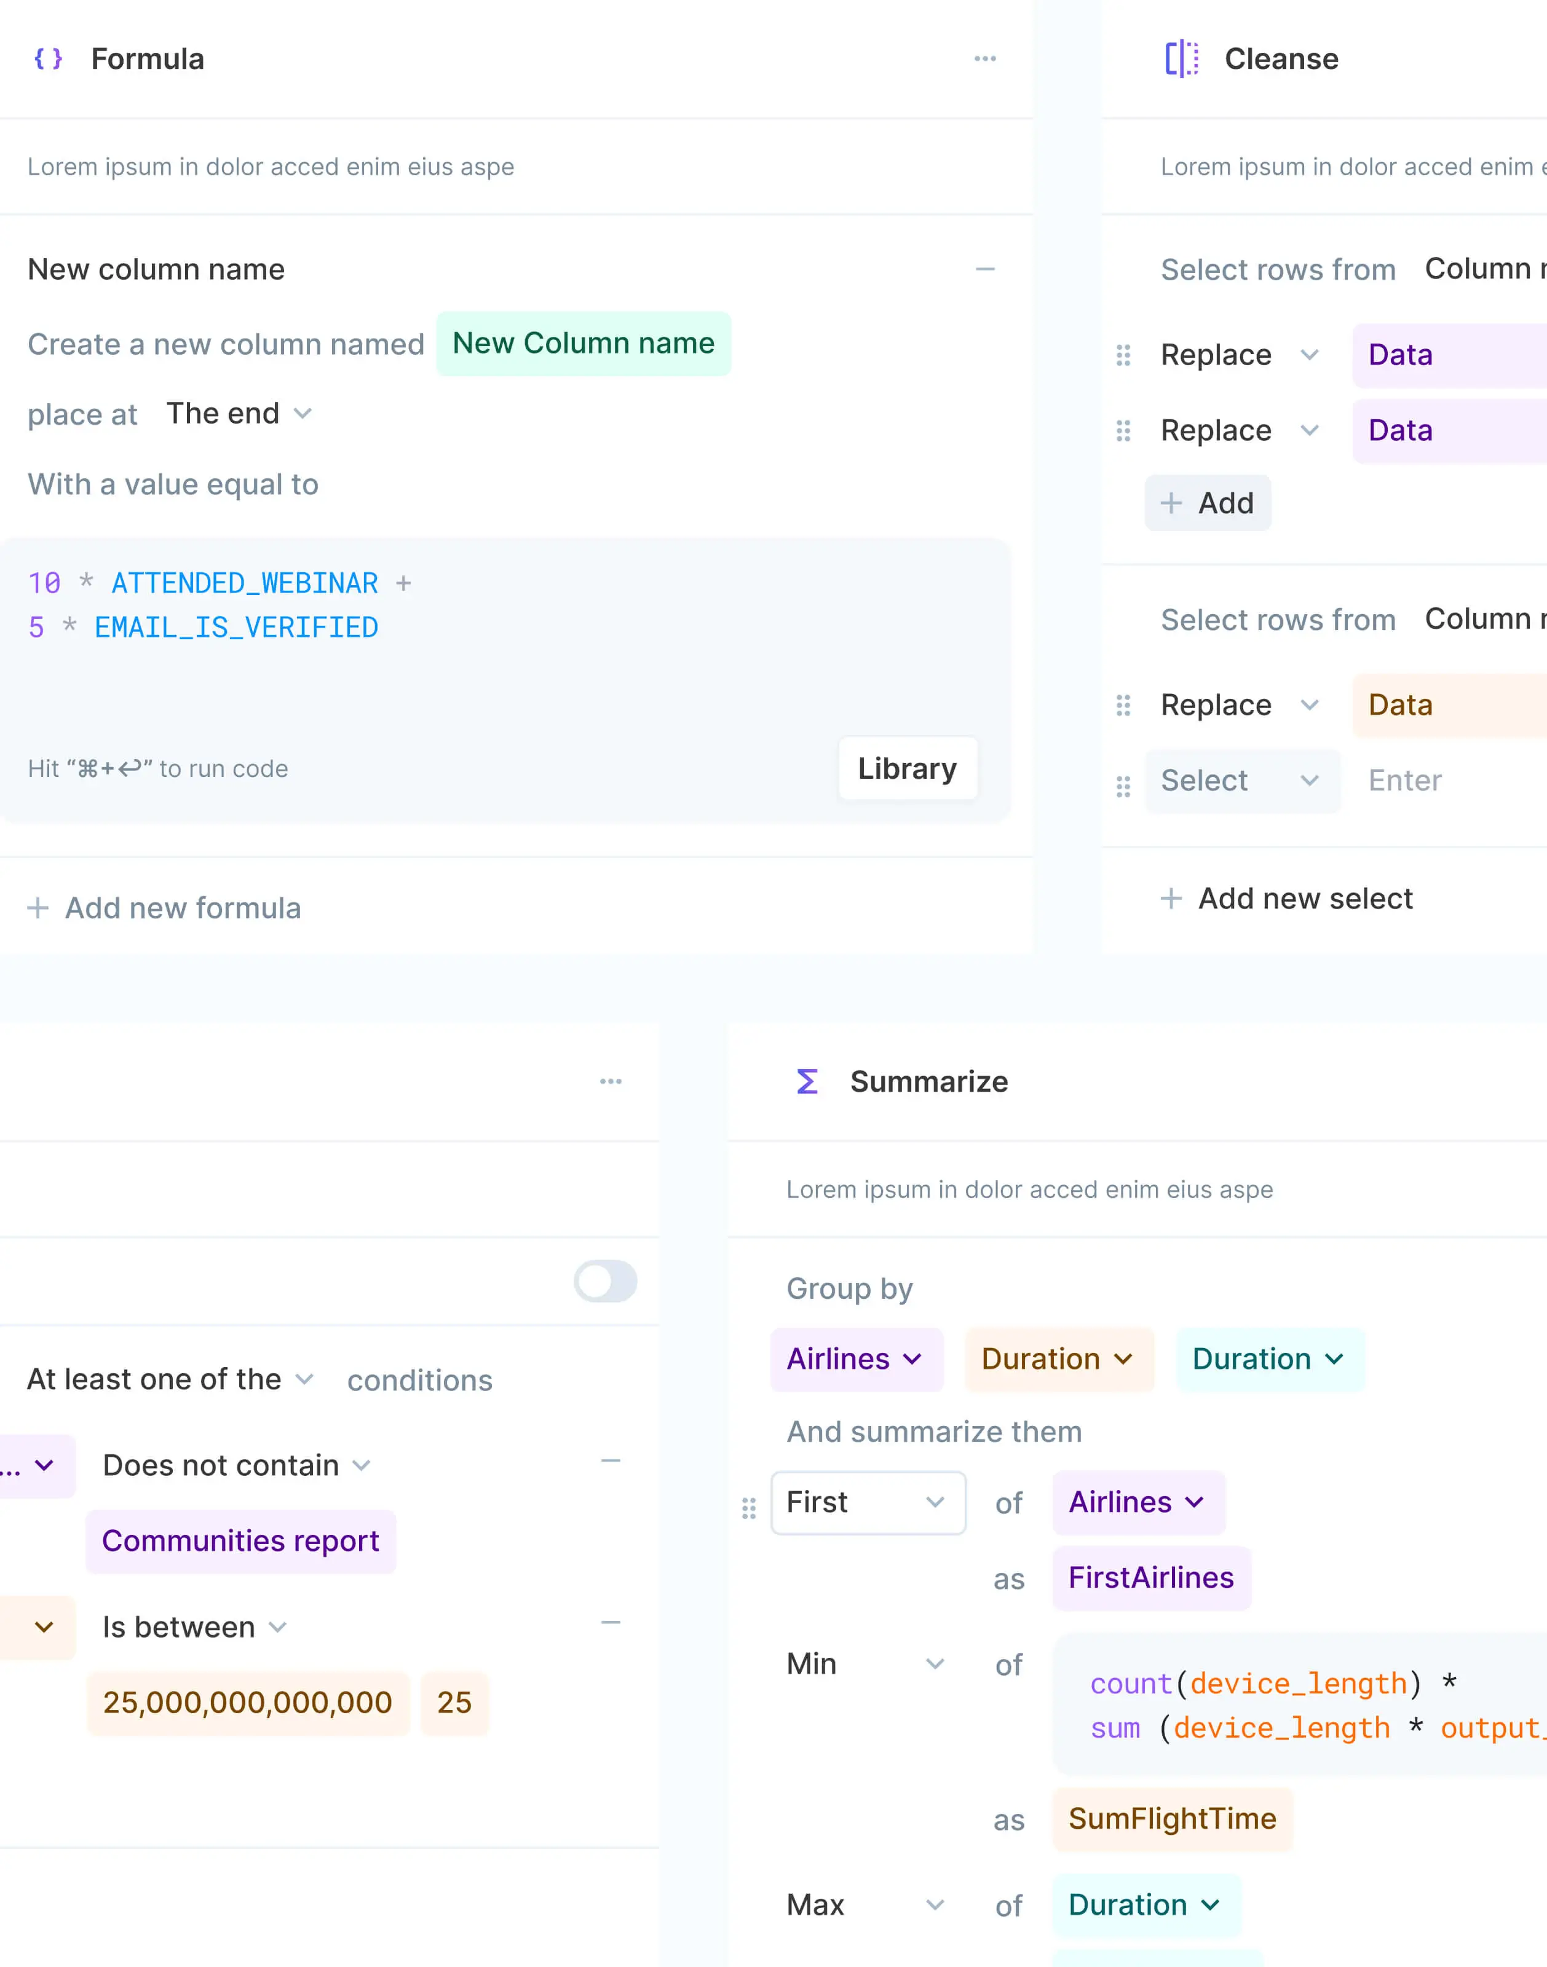Click plus icon of Add new formula
Screen dimensions: 1547x1967
click(x=38, y=907)
